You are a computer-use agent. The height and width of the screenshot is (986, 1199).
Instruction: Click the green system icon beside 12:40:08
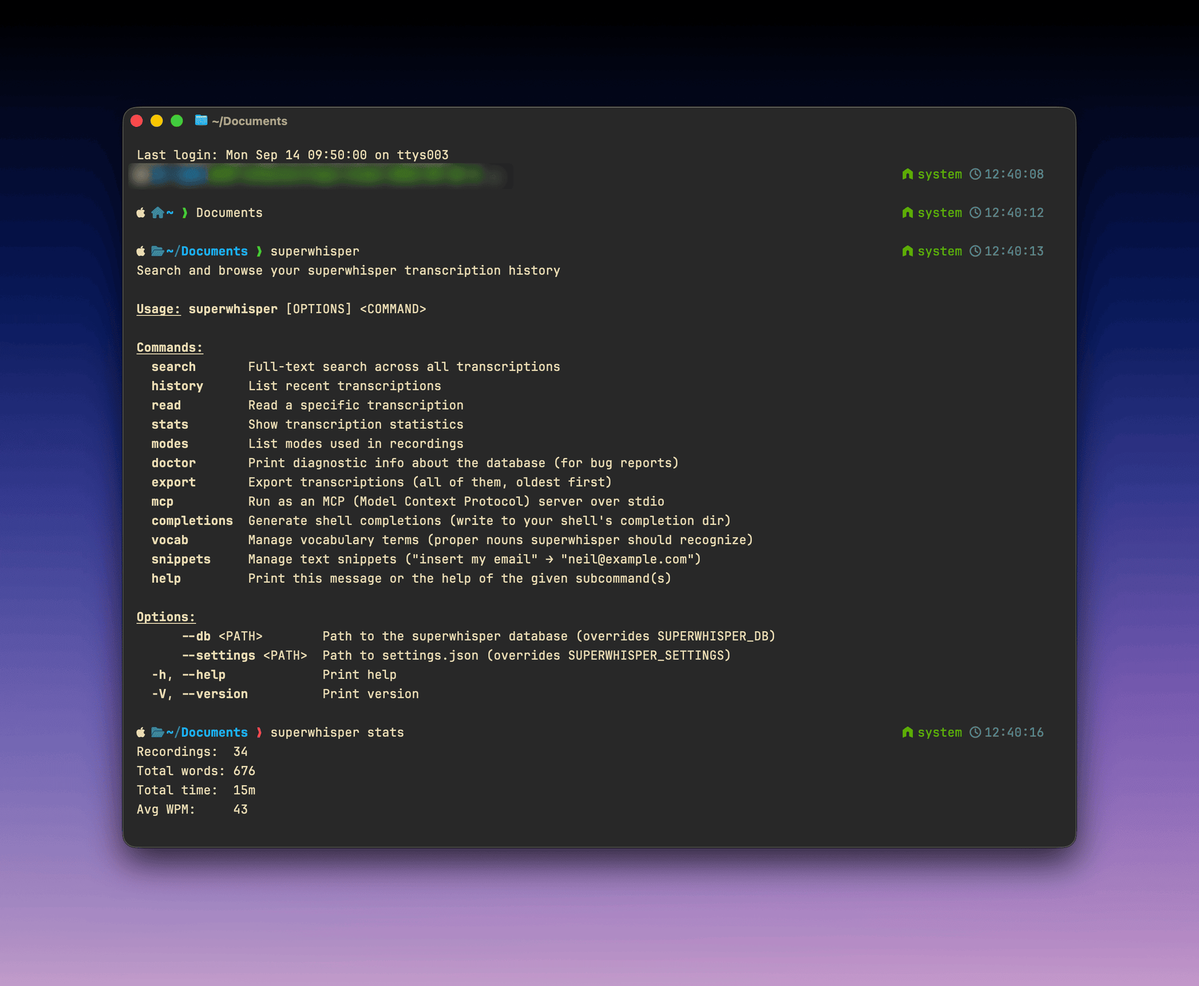point(907,174)
